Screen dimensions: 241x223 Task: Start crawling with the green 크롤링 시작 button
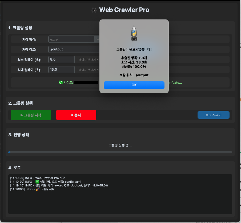coord(31,115)
